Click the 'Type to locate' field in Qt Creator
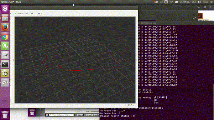The height and width of the screenshot is (120, 214). (61, 115)
